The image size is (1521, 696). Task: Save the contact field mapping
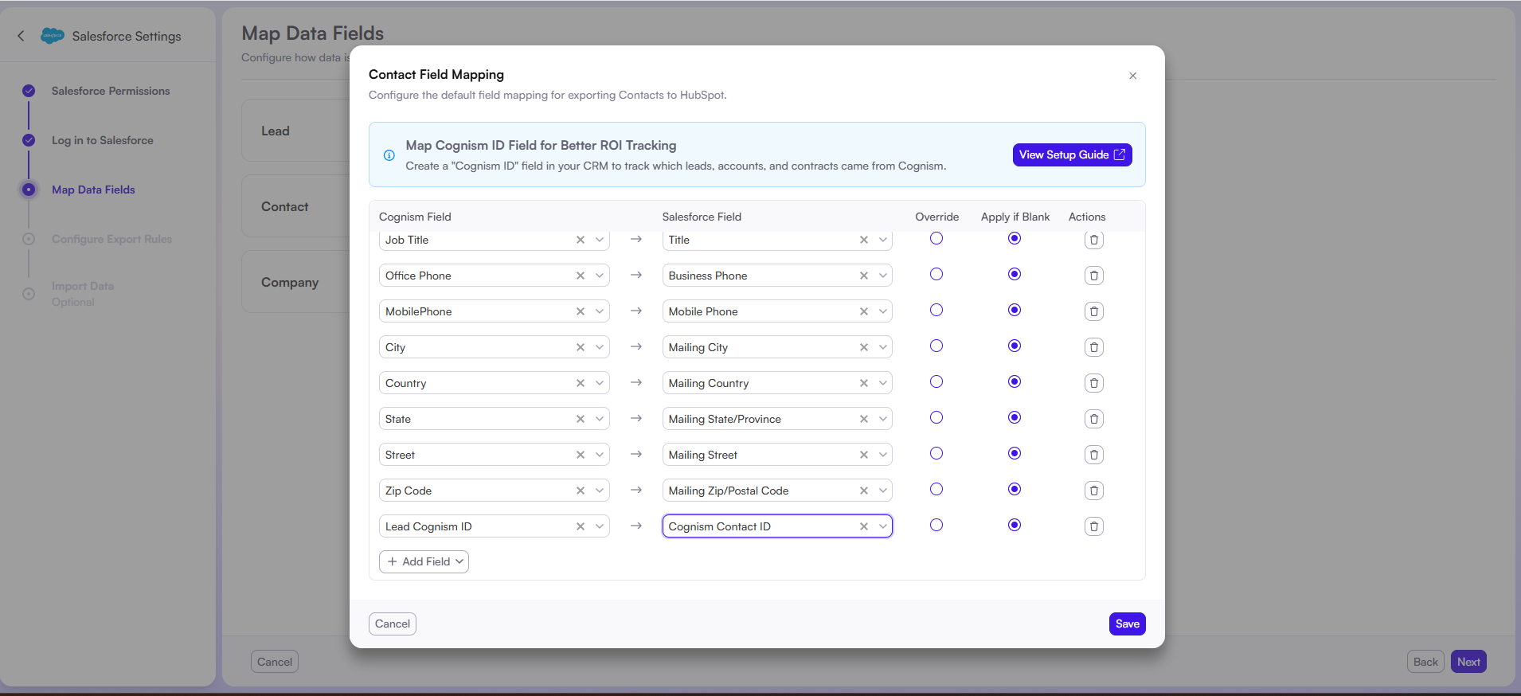(x=1127, y=624)
